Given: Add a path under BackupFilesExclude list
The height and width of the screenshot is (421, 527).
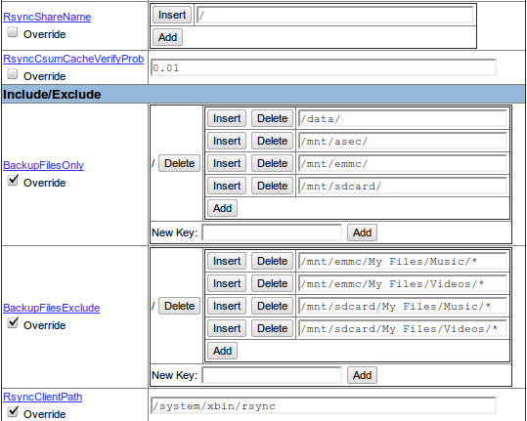Looking at the screenshot, I should click(223, 351).
